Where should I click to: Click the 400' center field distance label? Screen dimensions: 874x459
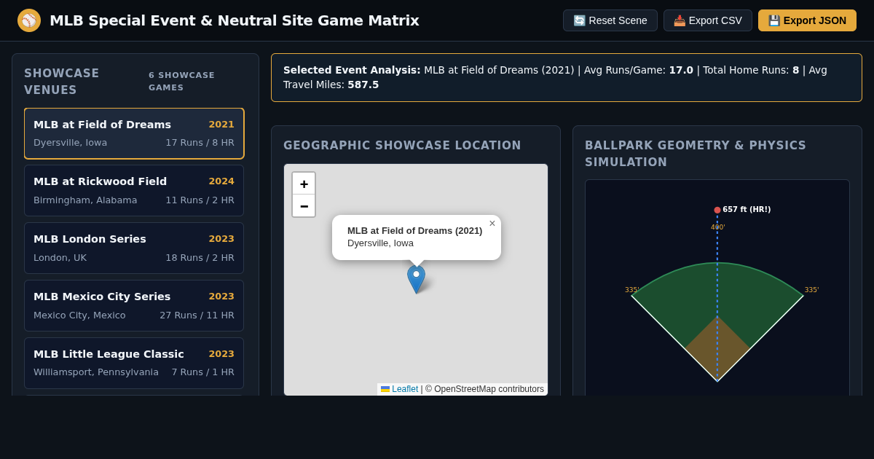(718, 227)
